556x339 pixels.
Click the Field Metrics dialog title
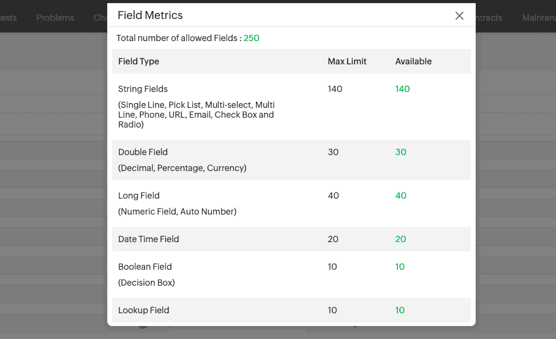(150, 15)
